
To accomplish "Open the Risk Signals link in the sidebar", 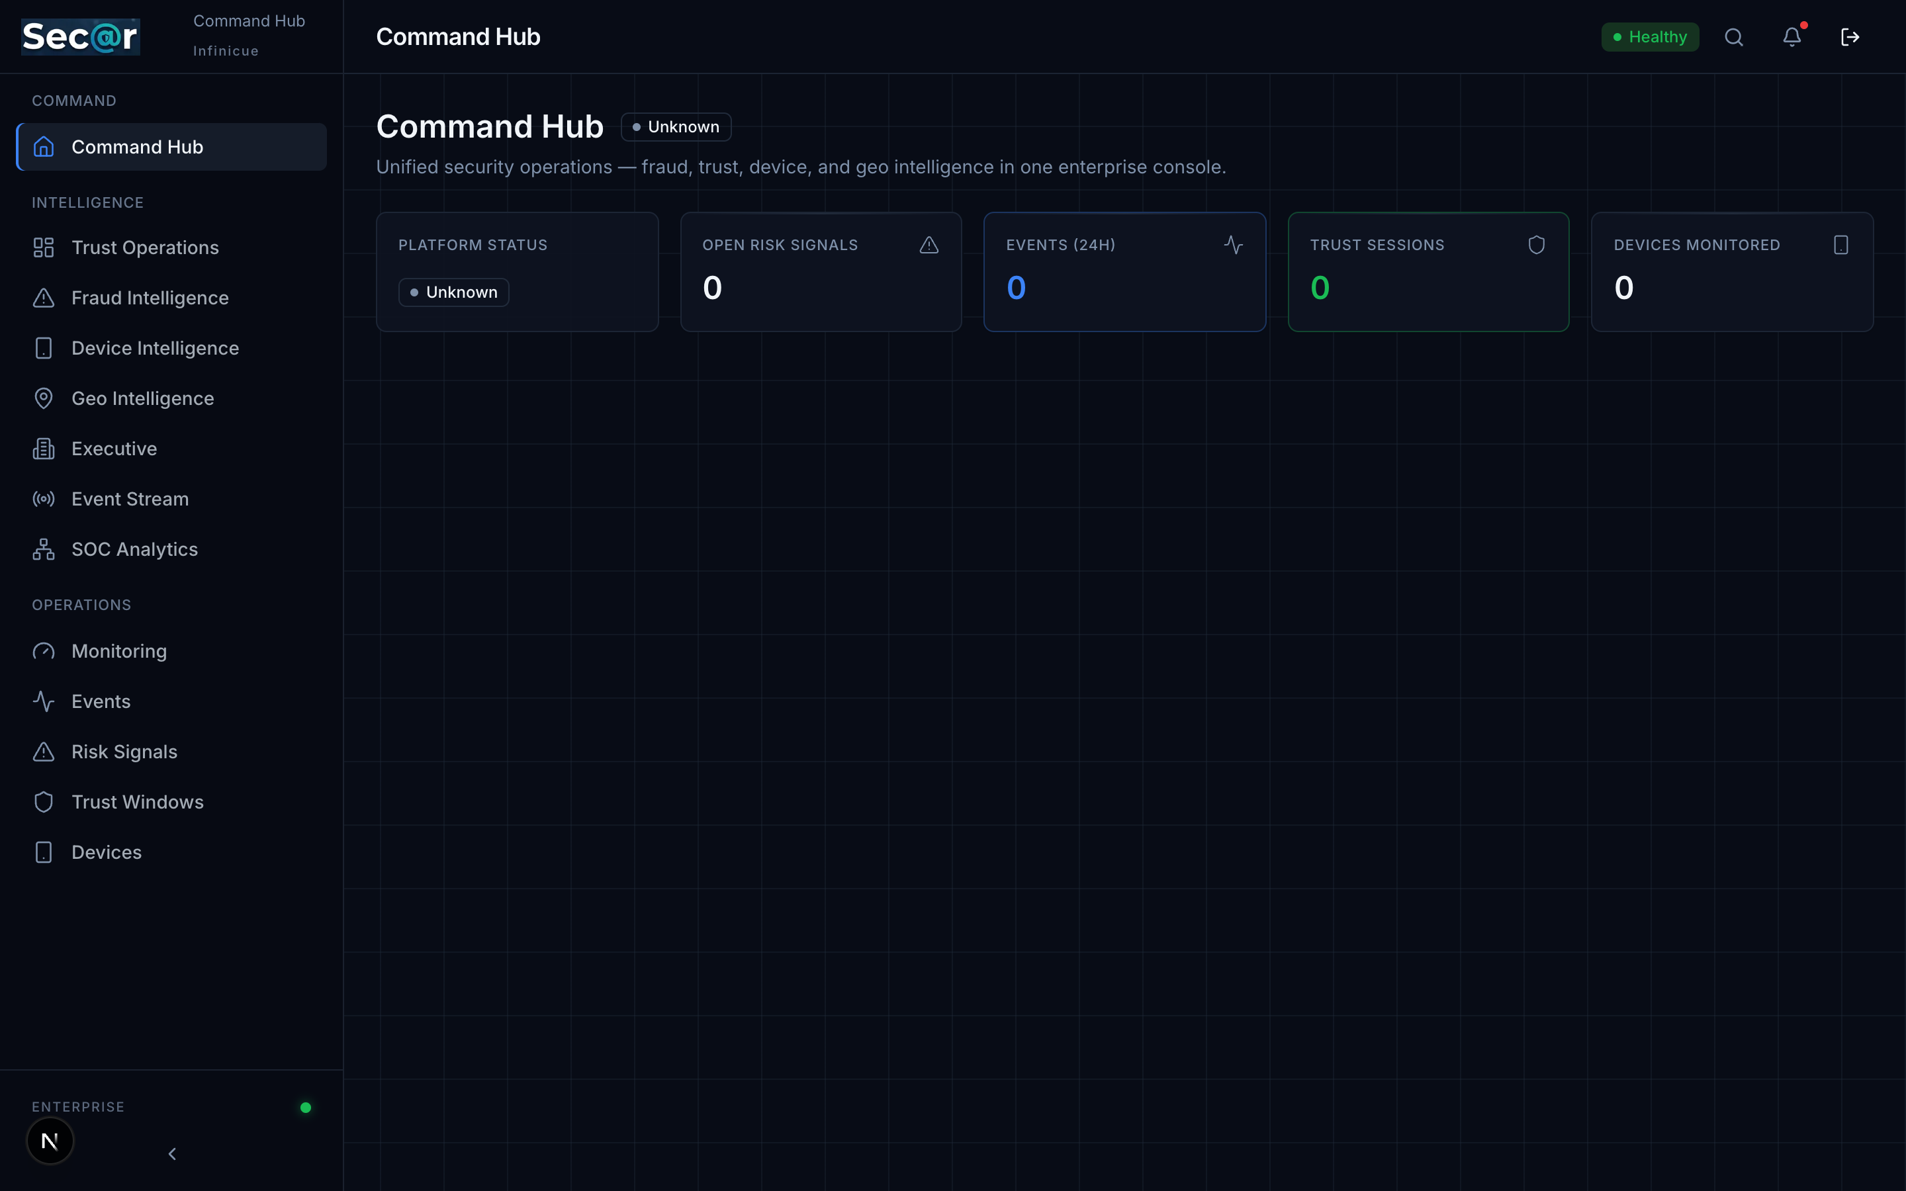I will pyautogui.click(x=171, y=752).
